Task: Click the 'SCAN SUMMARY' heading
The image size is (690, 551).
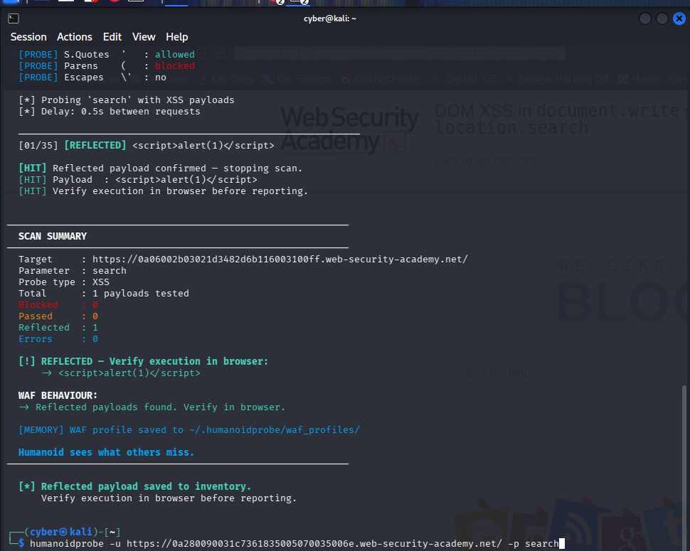Action: click(53, 237)
